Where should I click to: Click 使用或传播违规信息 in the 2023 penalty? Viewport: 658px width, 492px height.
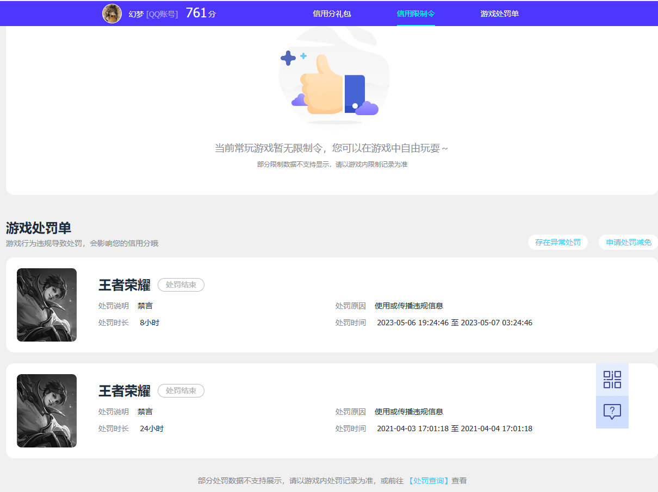click(x=409, y=306)
